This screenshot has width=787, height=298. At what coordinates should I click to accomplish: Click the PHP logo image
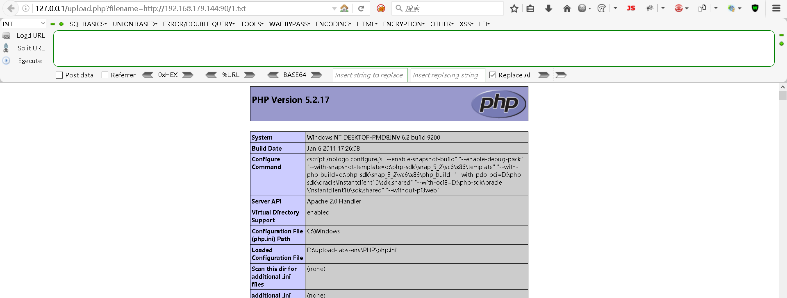click(x=498, y=104)
